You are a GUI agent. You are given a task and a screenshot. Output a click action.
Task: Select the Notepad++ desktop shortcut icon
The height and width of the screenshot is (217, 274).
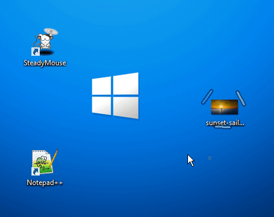(x=45, y=162)
